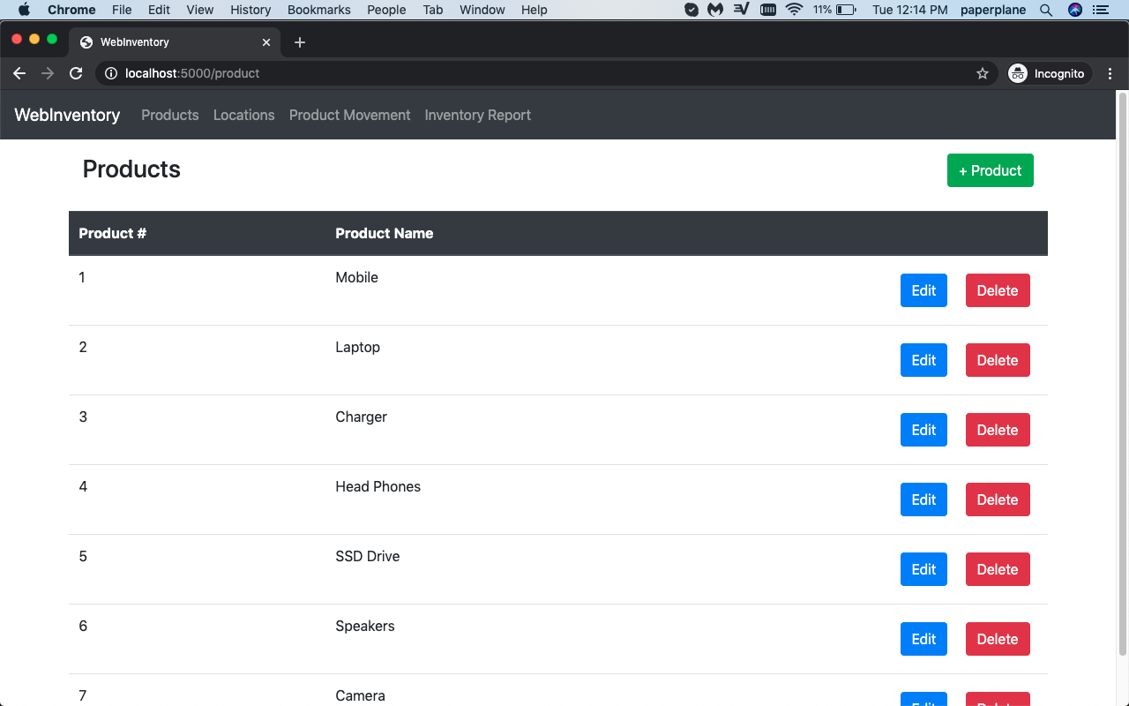Image resolution: width=1129 pixels, height=706 pixels.
Task: Open Product Movement page
Action: (x=350, y=115)
